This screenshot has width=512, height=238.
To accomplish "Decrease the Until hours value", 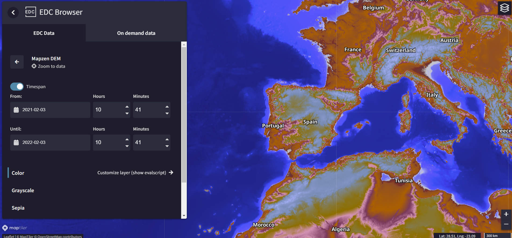I will pos(127,146).
